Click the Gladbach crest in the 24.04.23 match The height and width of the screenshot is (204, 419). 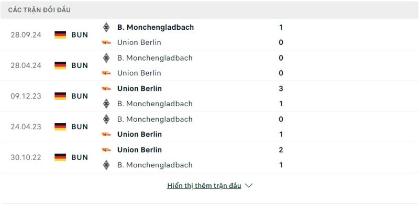106,119
